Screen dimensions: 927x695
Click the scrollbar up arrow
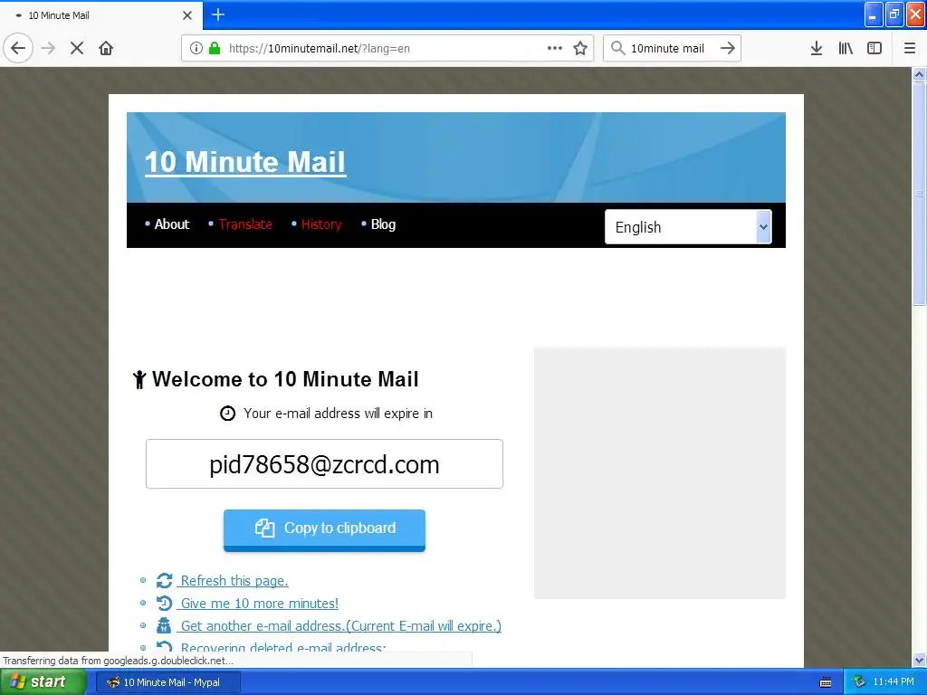[919, 74]
